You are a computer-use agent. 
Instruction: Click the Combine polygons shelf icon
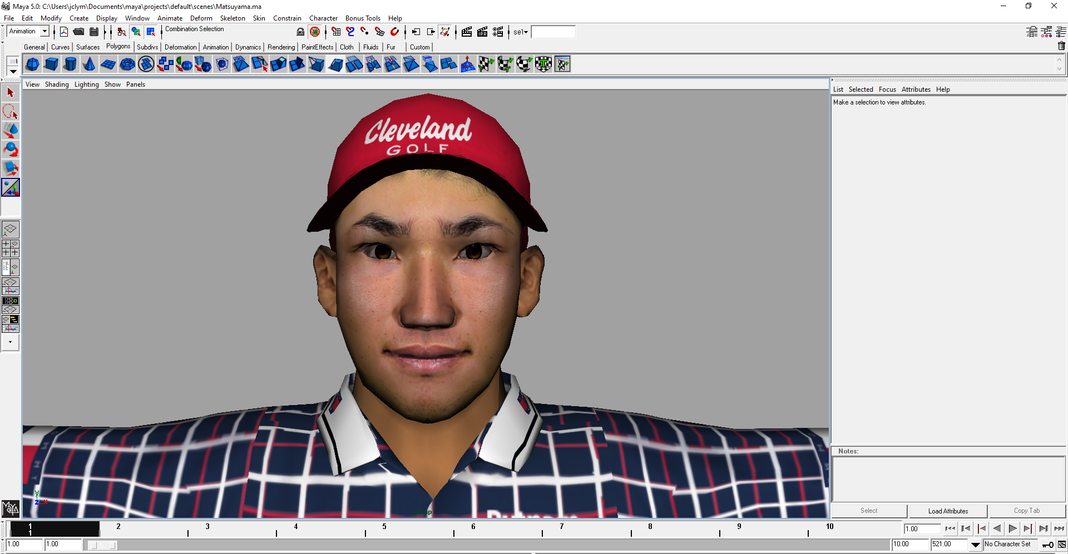(x=165, y=64)
